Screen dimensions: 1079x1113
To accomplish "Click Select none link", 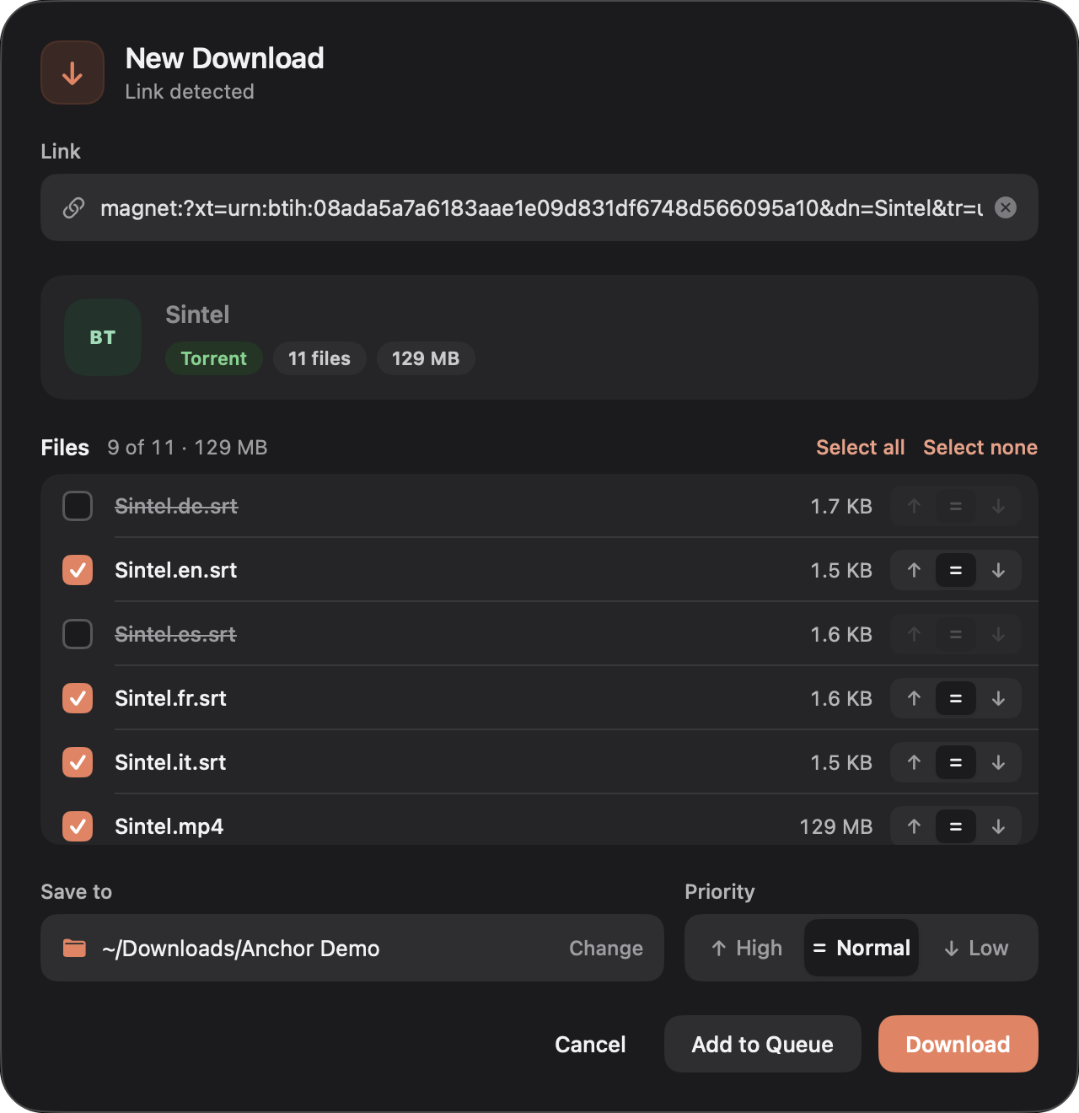I will pos(980,448).
